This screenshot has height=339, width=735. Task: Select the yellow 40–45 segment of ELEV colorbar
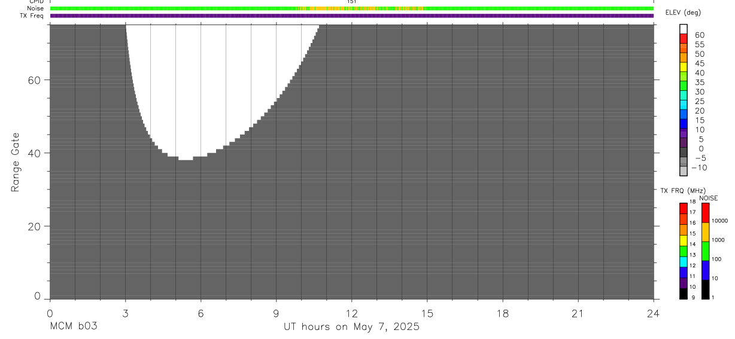click(684, 67)
